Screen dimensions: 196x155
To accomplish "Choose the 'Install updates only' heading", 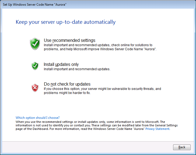I will (x=61, y=65).
